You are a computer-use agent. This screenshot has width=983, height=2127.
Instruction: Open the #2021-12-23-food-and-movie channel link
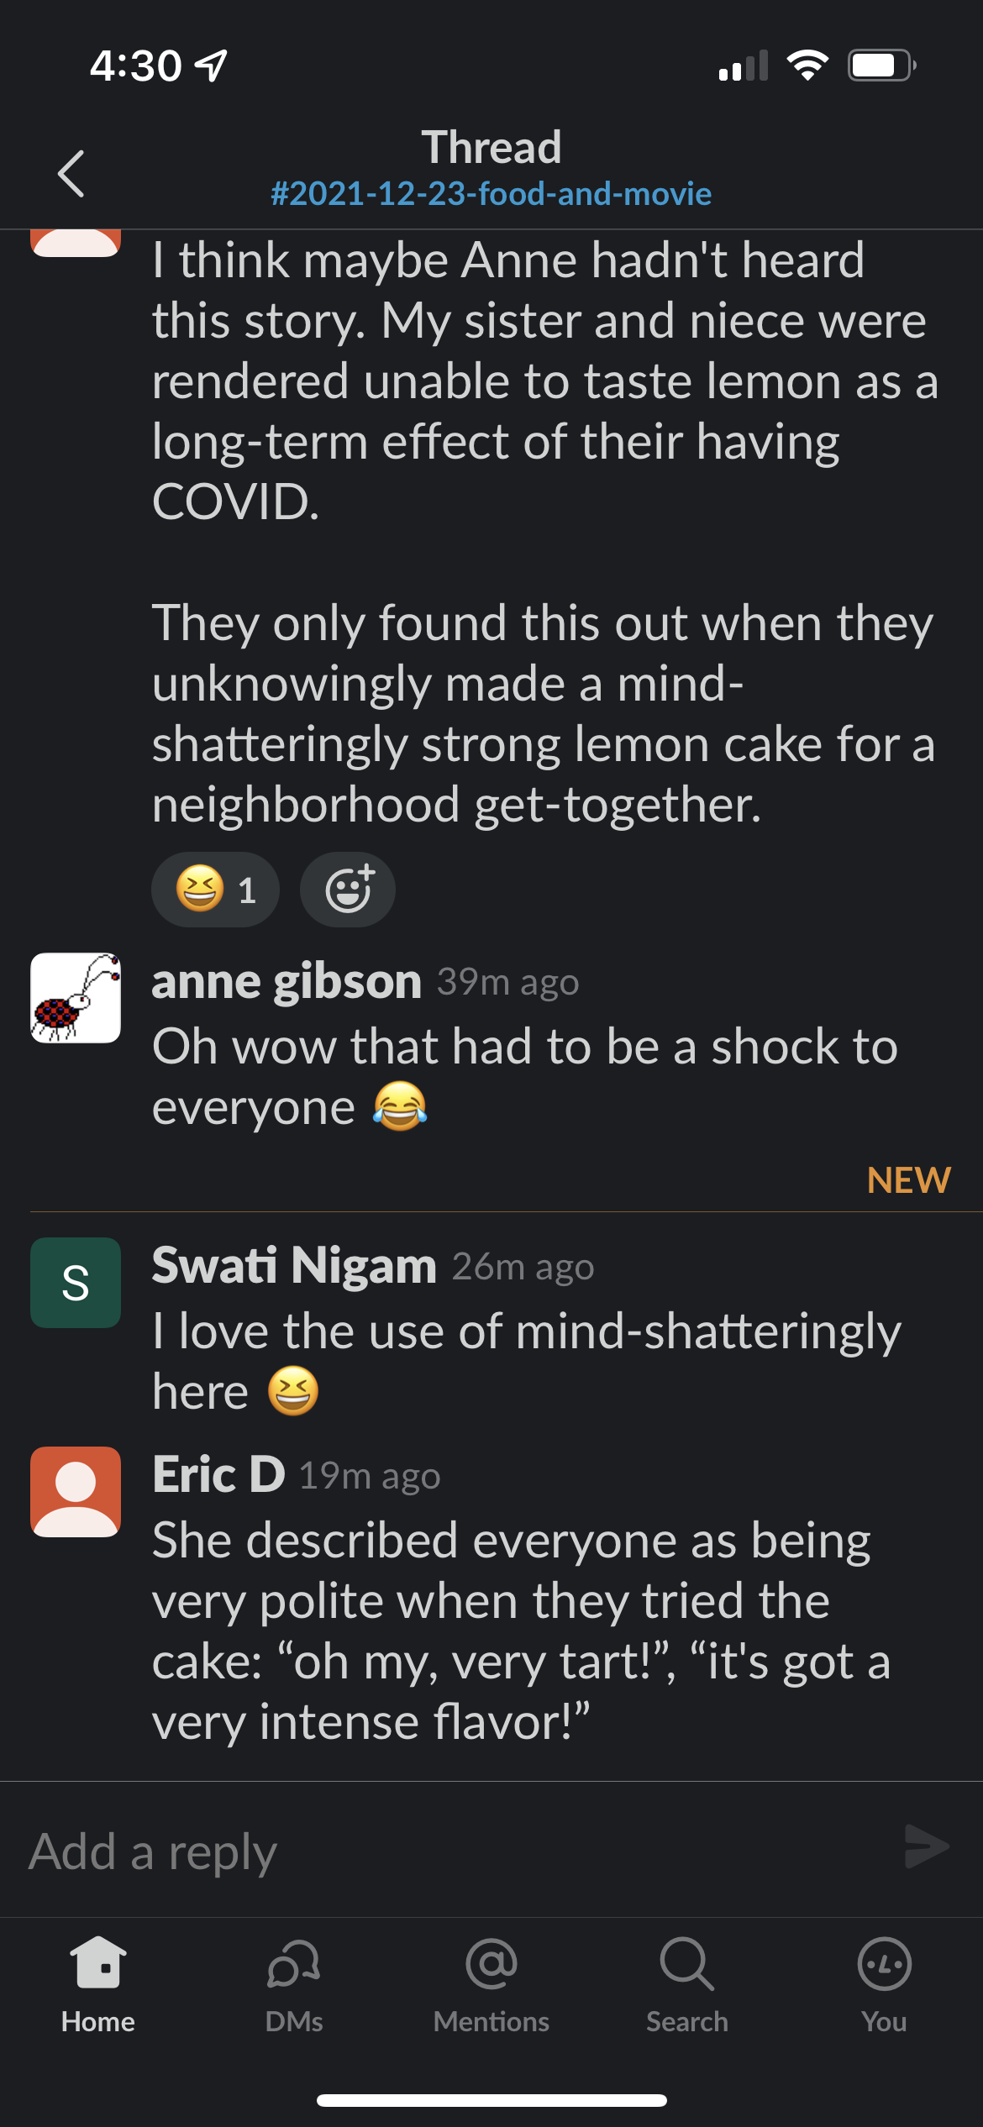click(x=491, y=194)
